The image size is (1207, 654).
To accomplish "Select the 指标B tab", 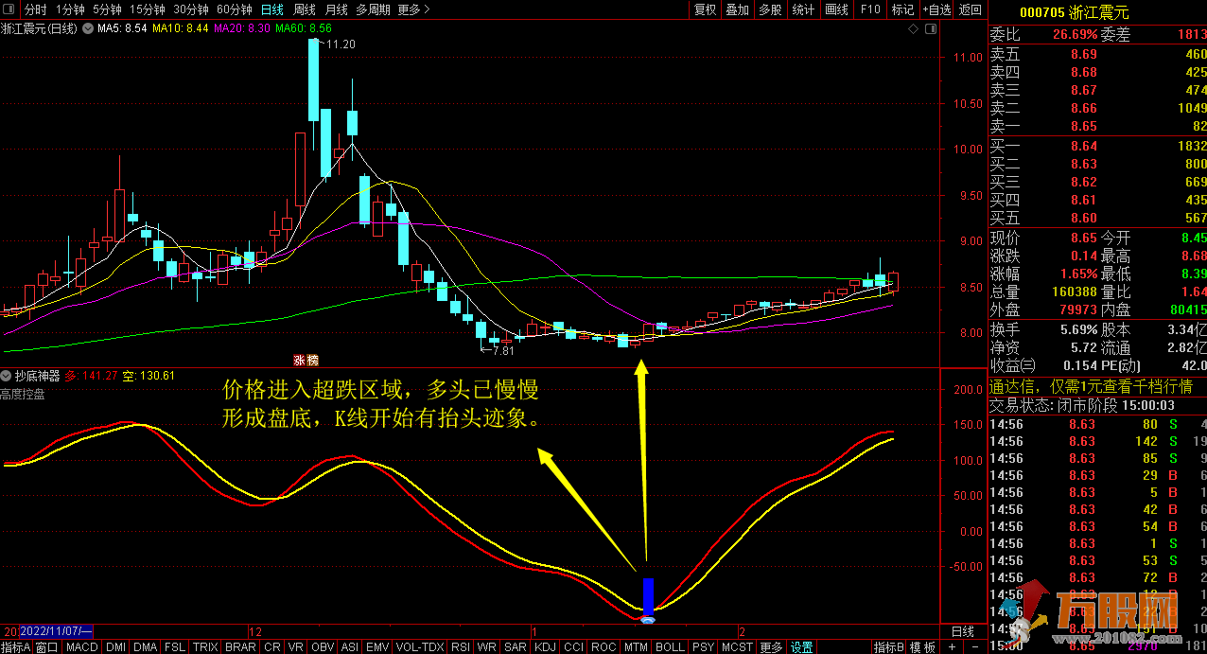I will (889, 647).
